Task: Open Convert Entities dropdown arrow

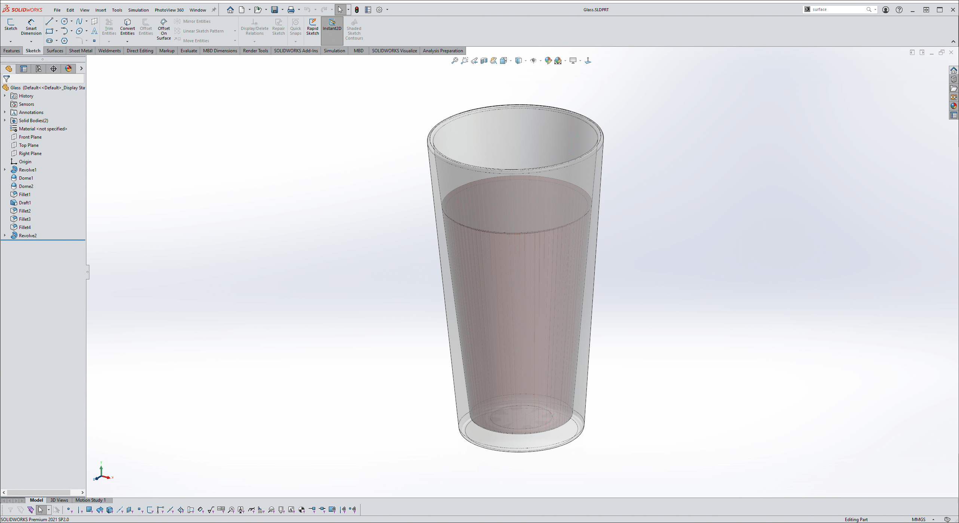Action: (127, 41)
